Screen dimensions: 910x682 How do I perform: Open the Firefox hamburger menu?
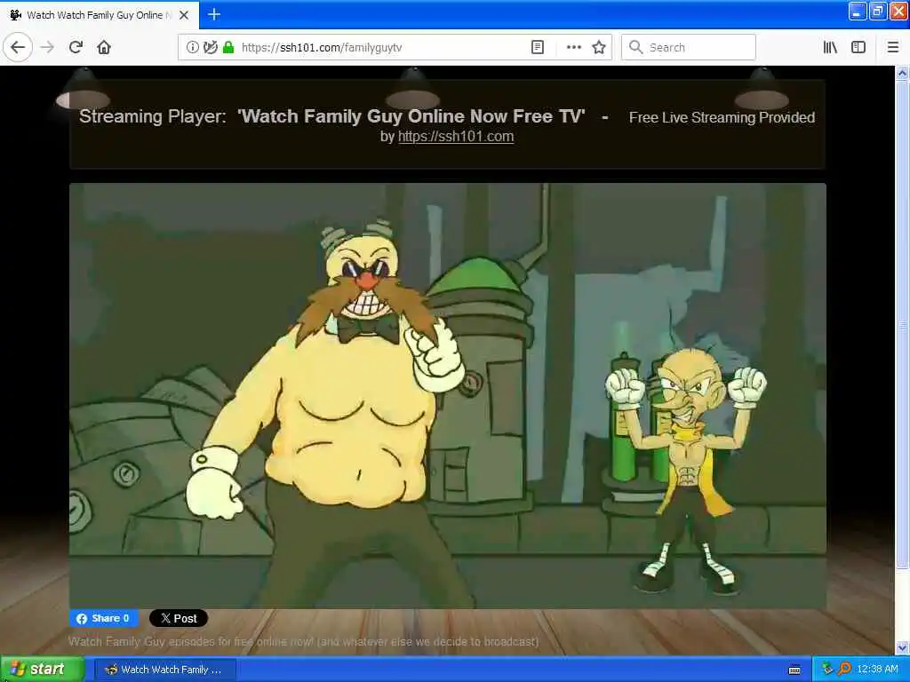click(x=892, y=48)
